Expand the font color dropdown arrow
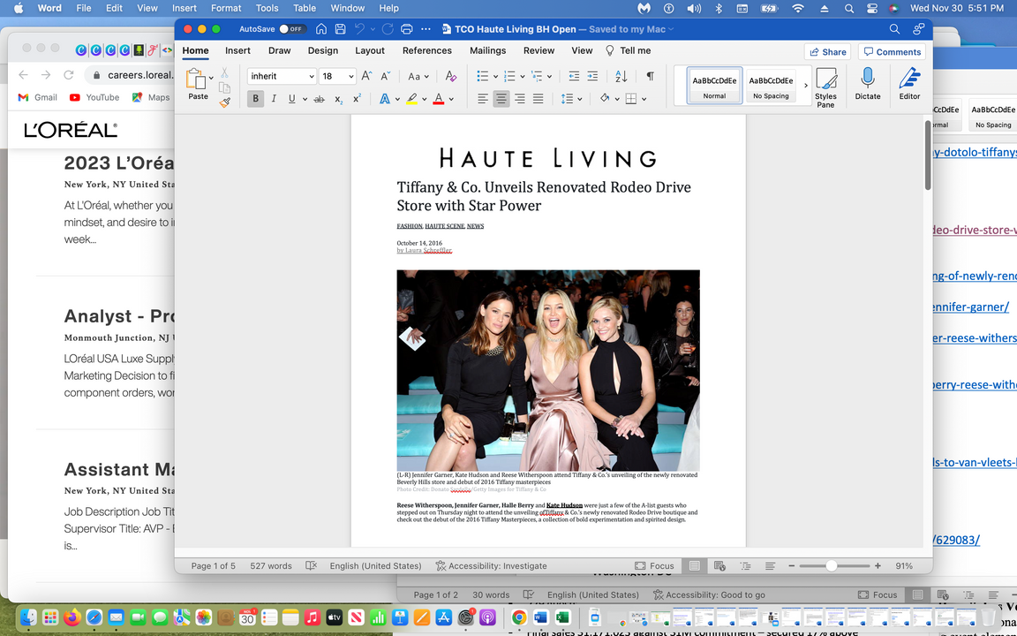The image size is (1017, 636). point(451,99)
